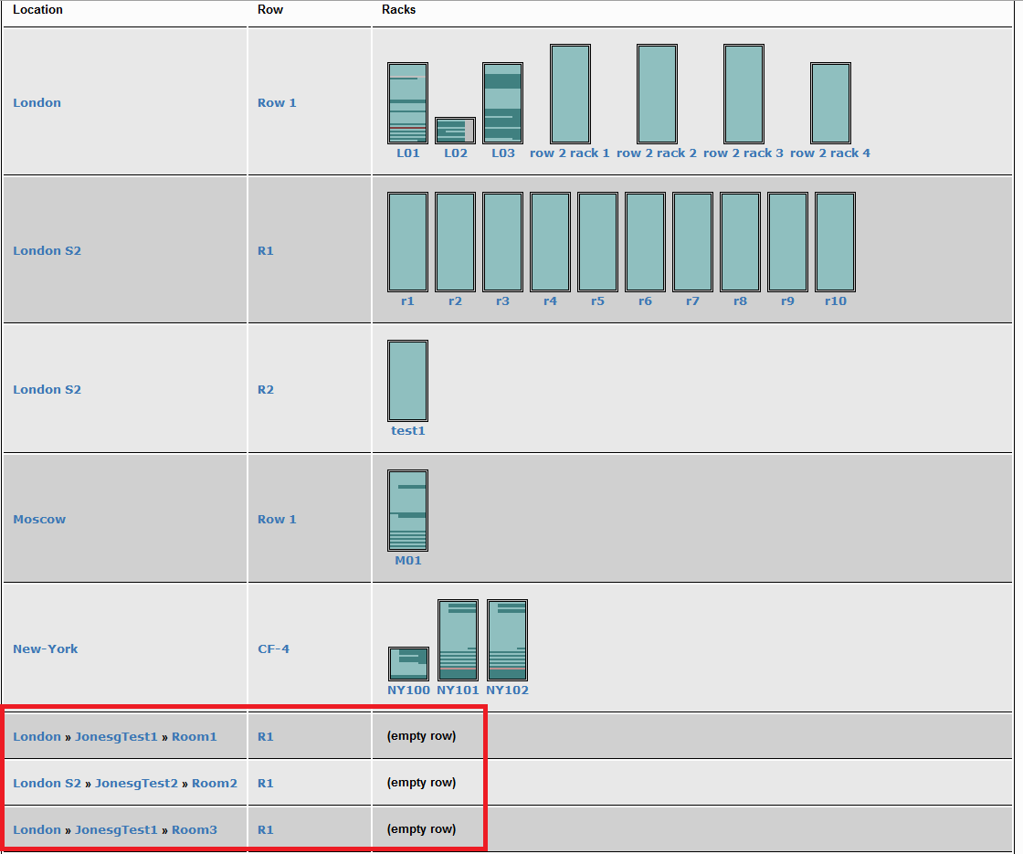
Task: Open the JonesgTest2 location link
Action: tap(136, 784)
